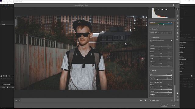The image size is (195, 109).
Task: Enable the Constrain crop checkbox
Action: point(151,37)
